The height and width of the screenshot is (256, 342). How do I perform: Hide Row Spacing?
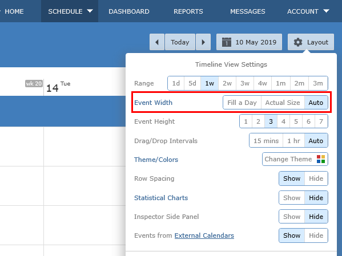[x=316, y=178]
